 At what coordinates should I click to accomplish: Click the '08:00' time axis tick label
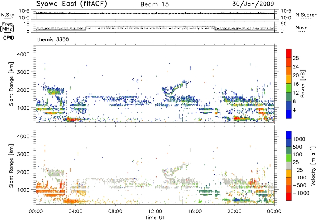115,212
